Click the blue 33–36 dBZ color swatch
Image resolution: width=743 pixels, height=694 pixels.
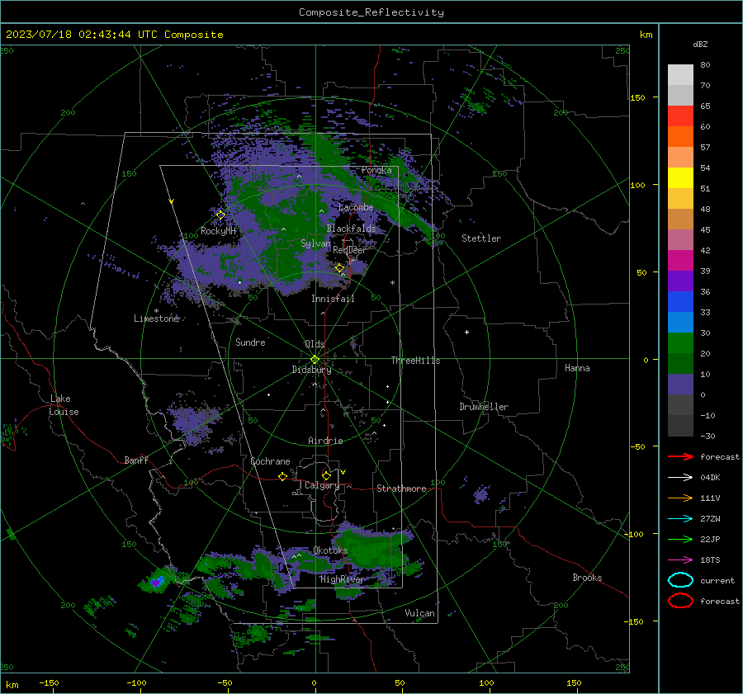680,302
